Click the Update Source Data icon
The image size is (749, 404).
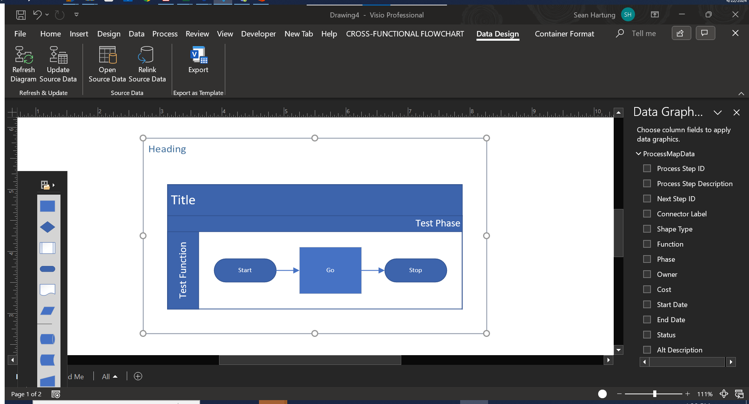point(58,55)
